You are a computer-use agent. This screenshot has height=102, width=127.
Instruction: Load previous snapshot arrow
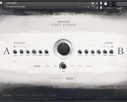pos(80,7)
